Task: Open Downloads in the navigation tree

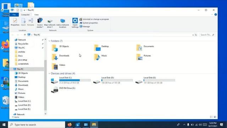Action: click(23, 85)
